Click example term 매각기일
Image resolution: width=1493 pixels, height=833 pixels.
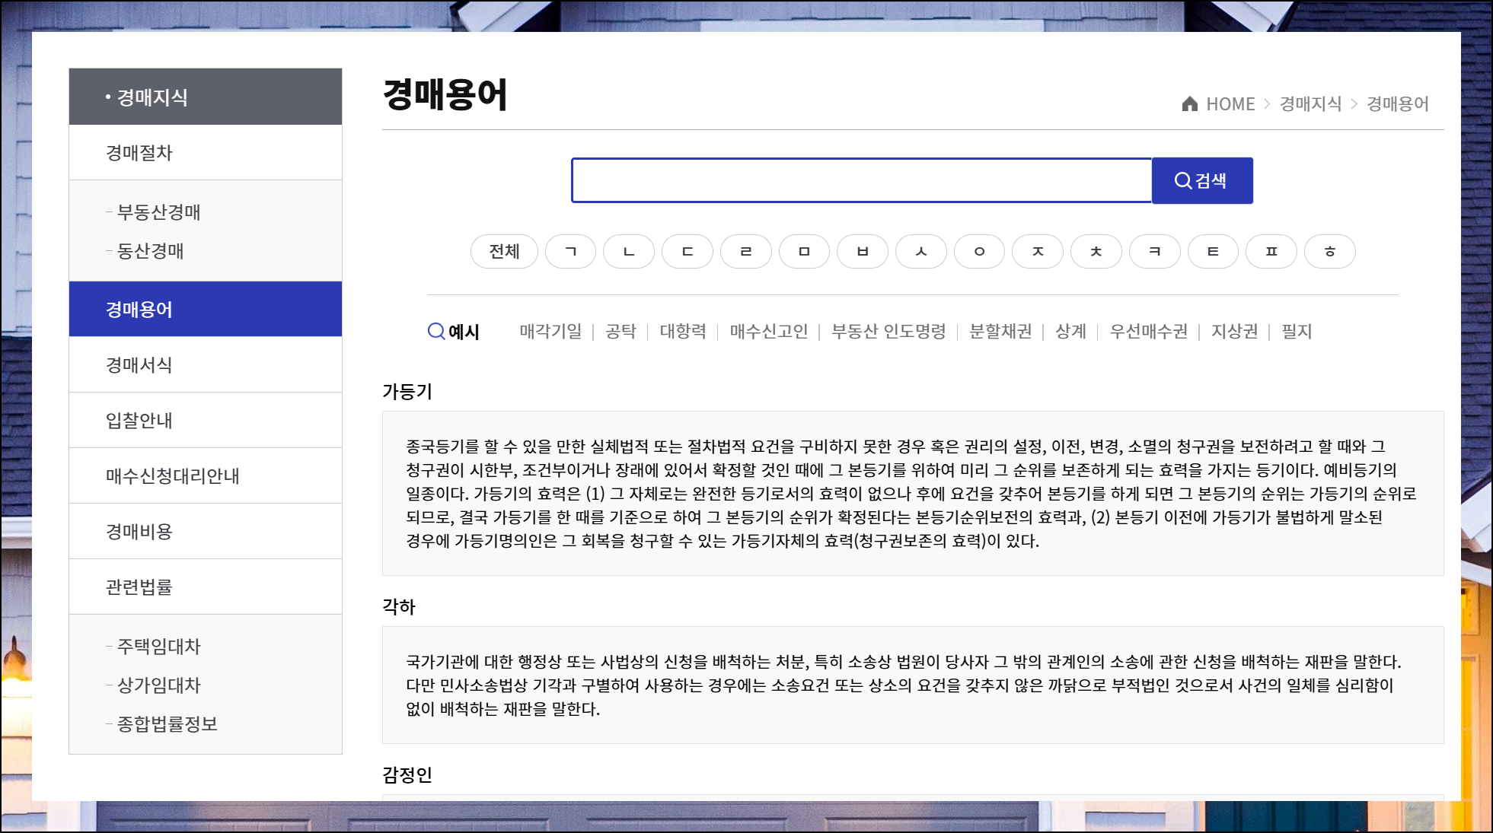click(x=550, y=332)
